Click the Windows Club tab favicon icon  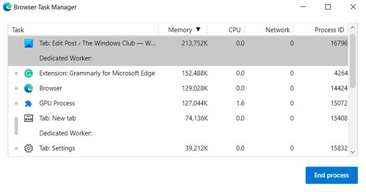pos(28,43)
